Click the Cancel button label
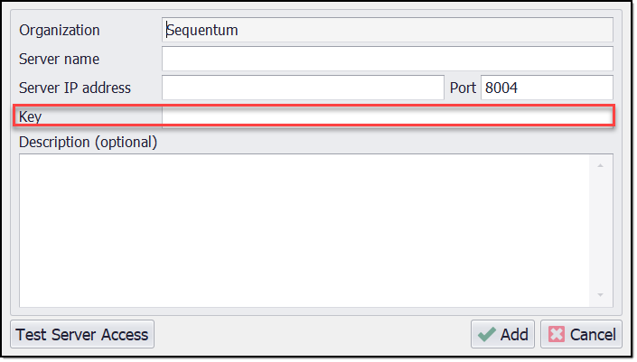 [x=593, y=334]
